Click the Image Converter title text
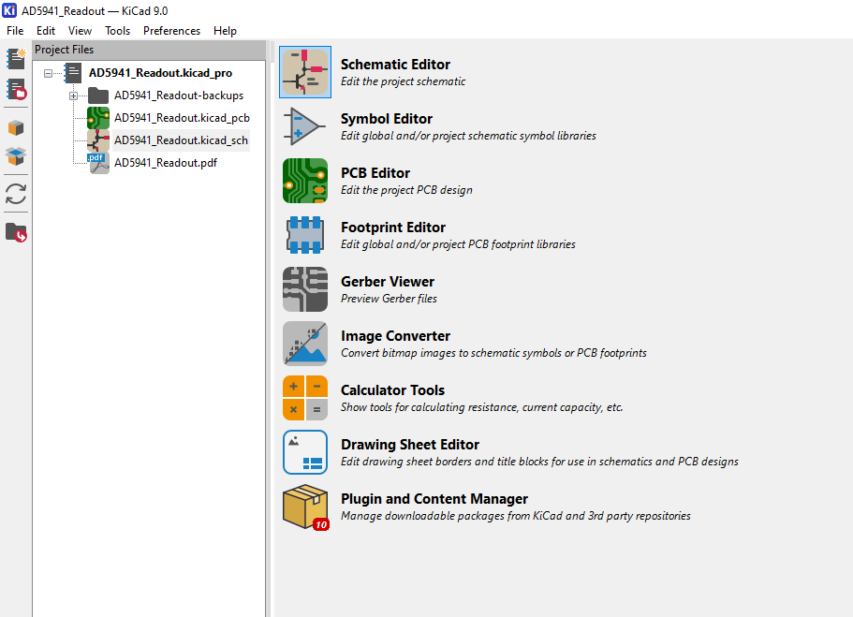 point(395,336)
